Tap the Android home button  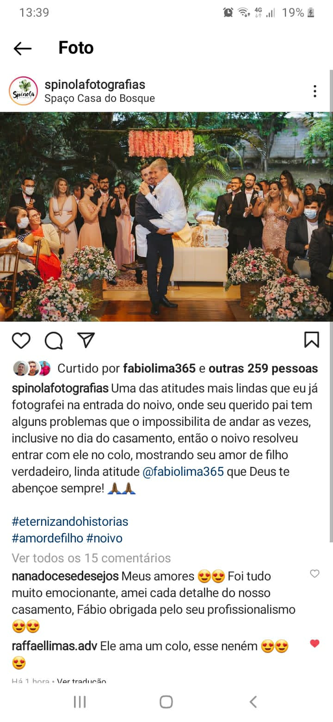pyautogui.click(x=166, y=702)
